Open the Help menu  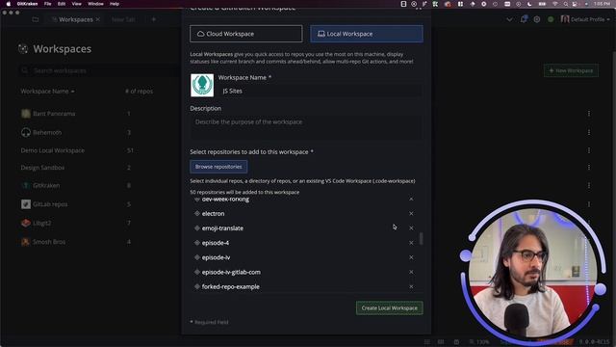pos(115,4)
